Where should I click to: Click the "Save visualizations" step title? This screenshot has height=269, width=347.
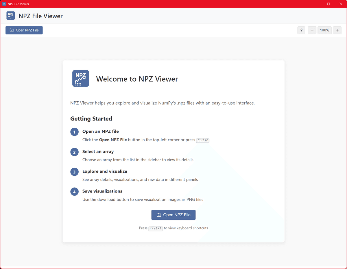102,191
